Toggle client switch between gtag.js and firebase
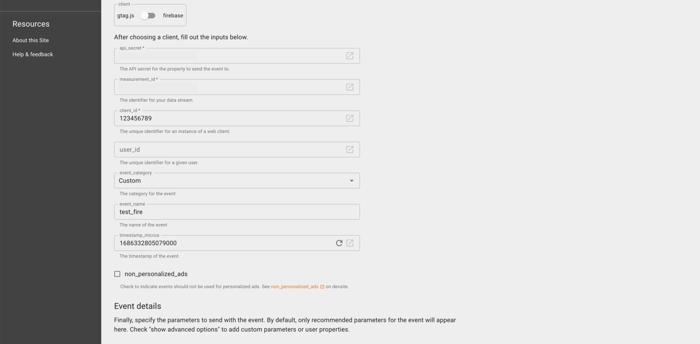This screenshot has height=344, width=700. [x=148, y=16]
